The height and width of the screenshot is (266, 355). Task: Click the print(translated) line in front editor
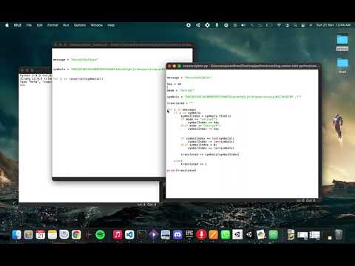(x=182, y=170)
